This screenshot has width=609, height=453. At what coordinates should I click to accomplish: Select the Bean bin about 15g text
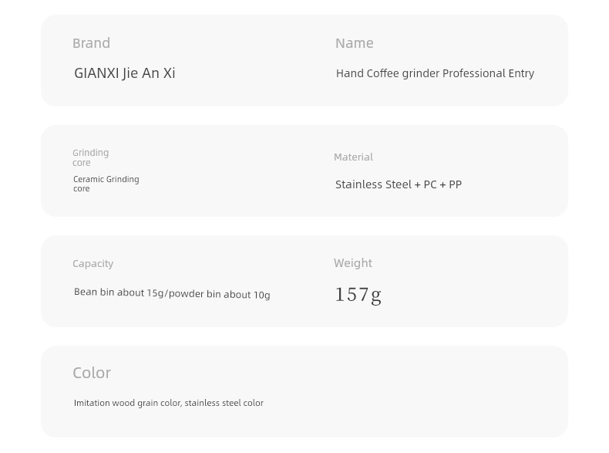pos(119,292)
